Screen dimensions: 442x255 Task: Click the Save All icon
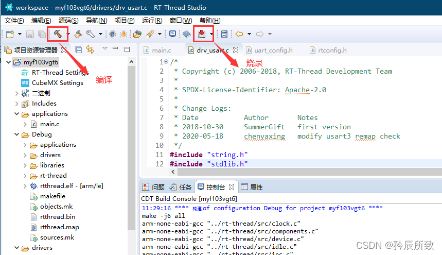[x=42, y=34]
